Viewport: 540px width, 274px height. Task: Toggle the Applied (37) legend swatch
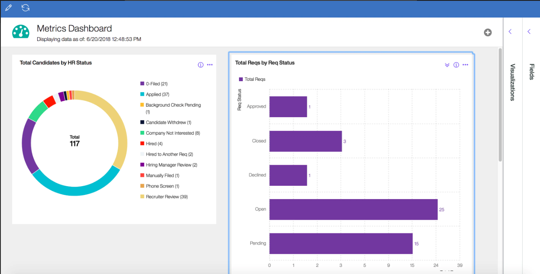142,95
